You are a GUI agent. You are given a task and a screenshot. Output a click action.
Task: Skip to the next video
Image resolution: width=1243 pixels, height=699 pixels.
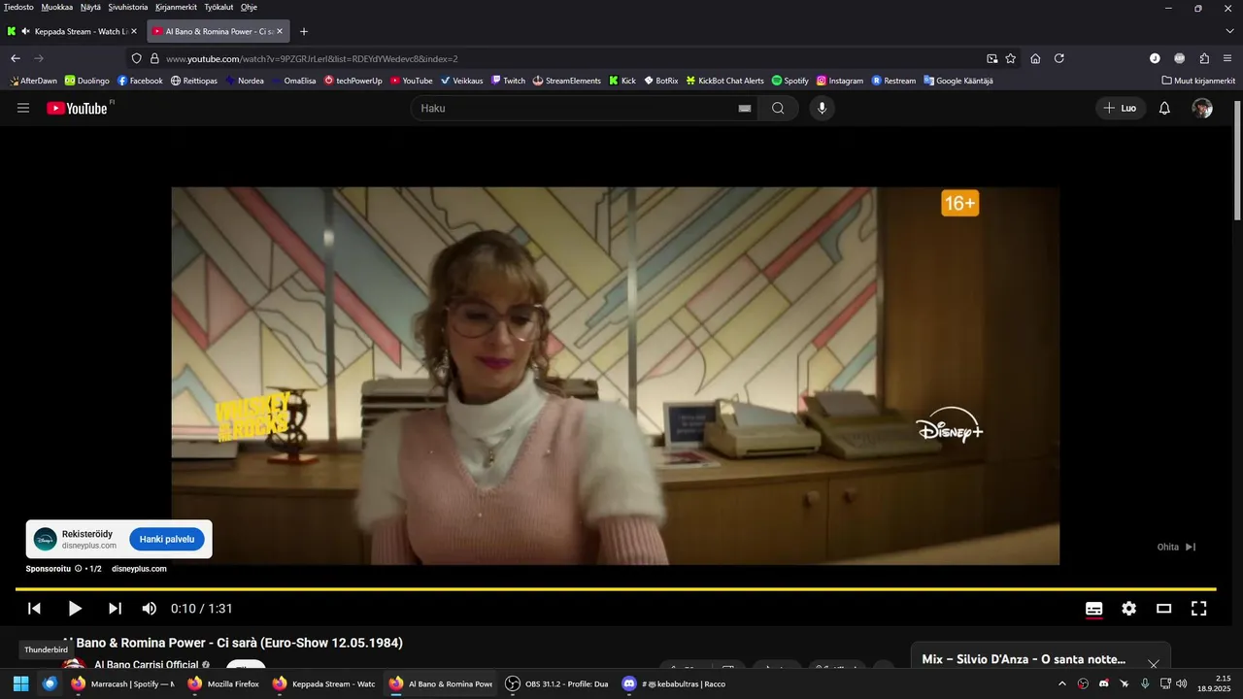(x=115, y=609)
